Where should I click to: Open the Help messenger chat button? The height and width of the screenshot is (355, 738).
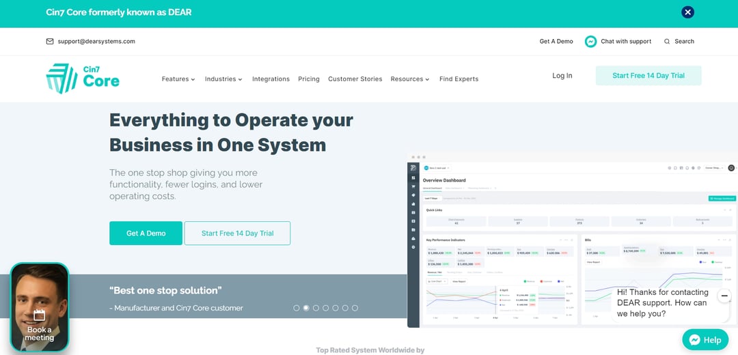pyautogui.click(x=705, y=340)
